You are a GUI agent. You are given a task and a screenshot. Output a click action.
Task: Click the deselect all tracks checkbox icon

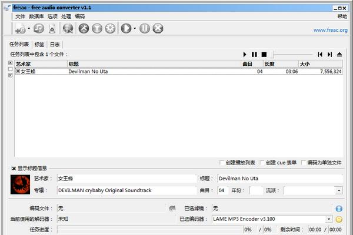click(x=11, y=69)
